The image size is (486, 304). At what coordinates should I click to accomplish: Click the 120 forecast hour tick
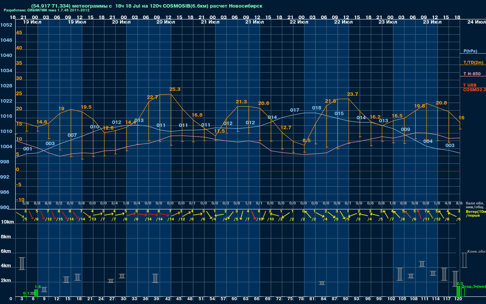458,299
